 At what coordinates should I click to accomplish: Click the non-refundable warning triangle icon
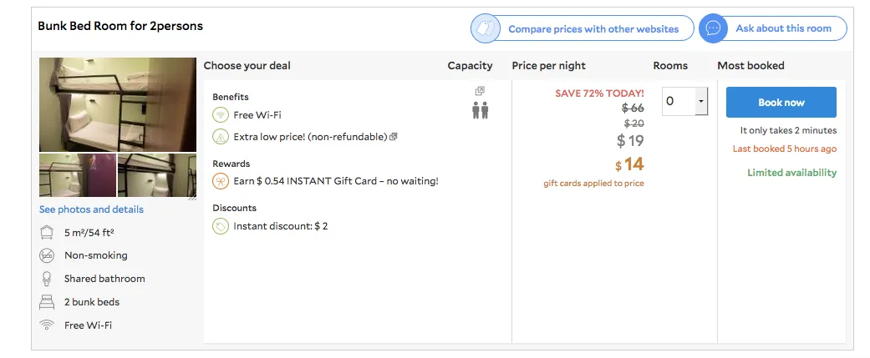221,136
